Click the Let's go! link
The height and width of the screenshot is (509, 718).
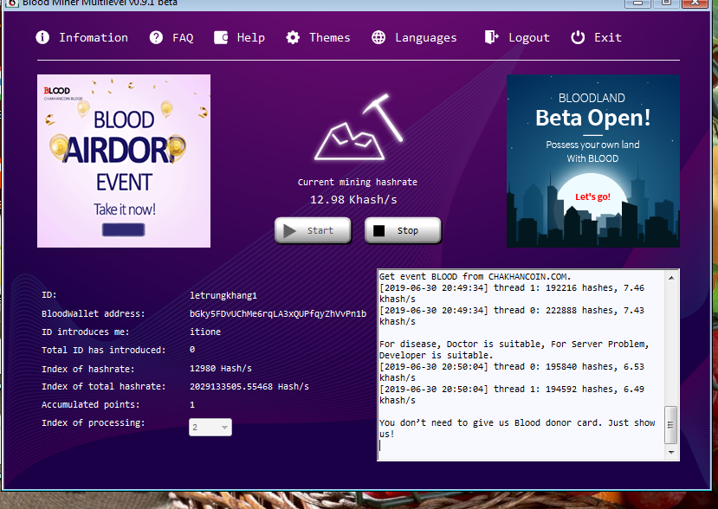[x=592, y=197]
